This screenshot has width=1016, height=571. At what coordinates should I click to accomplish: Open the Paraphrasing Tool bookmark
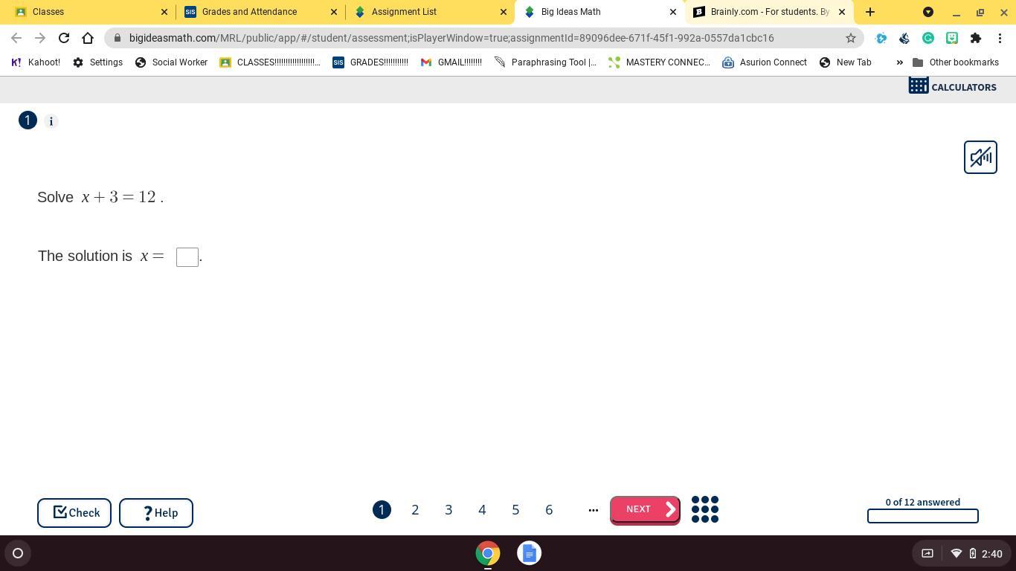(x=545, y=62)
